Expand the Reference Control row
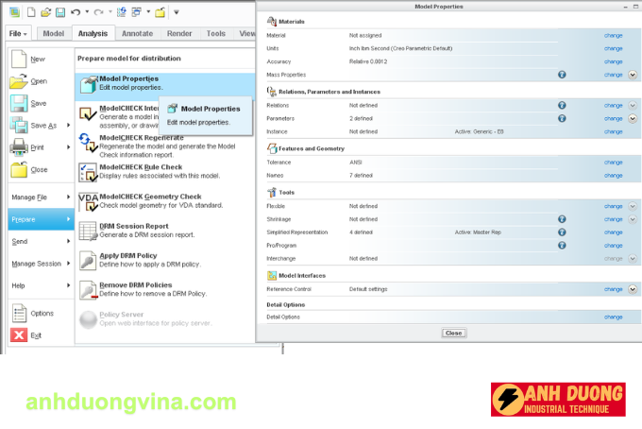The height and width of the screenshot is (429, 642). point(633,289)
